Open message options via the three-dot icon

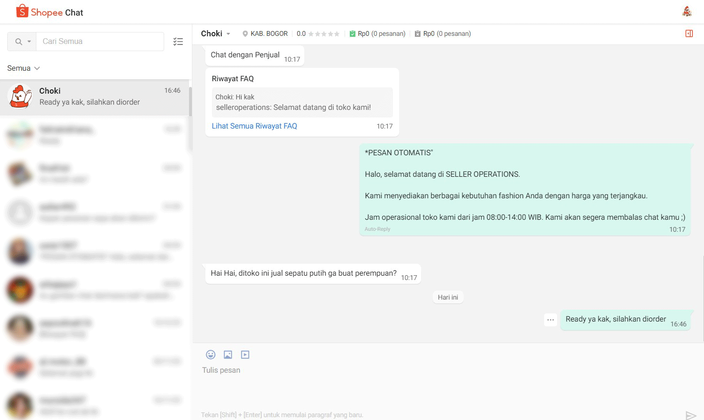550,320
